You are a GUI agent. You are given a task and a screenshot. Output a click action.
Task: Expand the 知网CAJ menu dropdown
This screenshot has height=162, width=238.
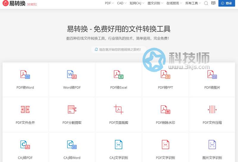pyautogui.click(x=137, y=3)
